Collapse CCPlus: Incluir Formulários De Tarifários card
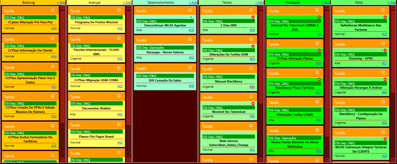Screen dimensions: 397x164 [x=53, y=126]
